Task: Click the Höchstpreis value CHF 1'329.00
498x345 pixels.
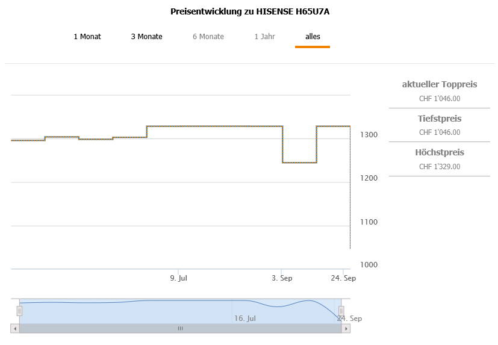Action: pyautogui.click(x=440, y=167)
